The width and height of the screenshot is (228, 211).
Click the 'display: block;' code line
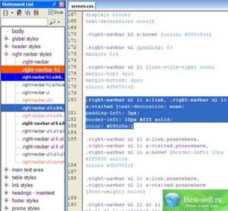pyautogui.click(x=108, y=15)
